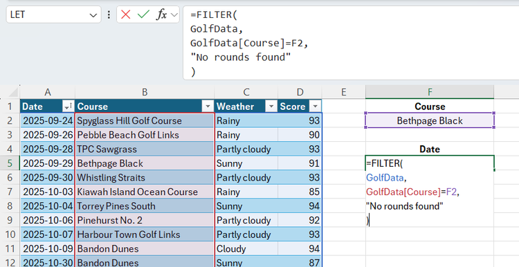Click the Date heading cell in column F
This screenshot has height=267, width=519.
point(430,149)
